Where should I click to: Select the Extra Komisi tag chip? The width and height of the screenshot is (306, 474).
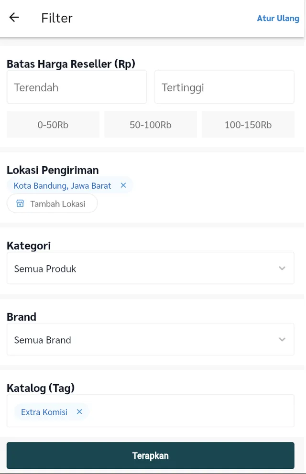[x=44, y=412]
